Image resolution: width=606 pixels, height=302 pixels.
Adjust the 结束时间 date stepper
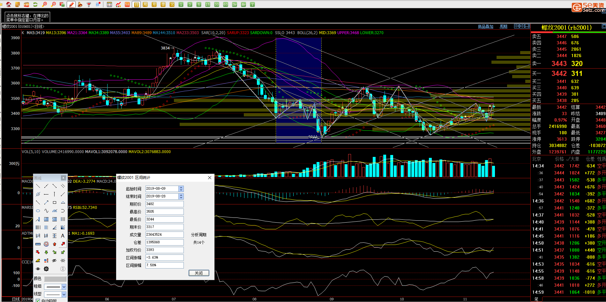pos(181,196)
